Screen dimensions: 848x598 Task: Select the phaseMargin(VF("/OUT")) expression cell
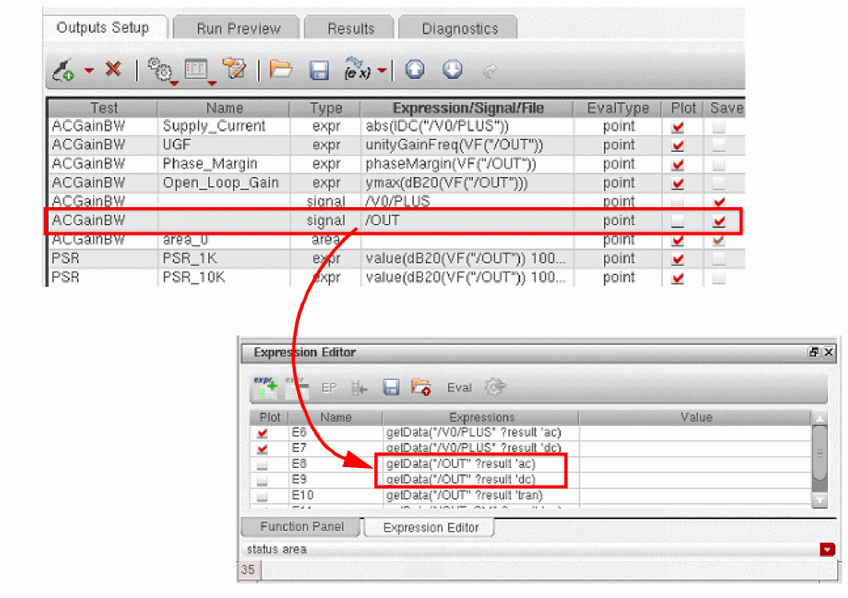coord(467,164)
